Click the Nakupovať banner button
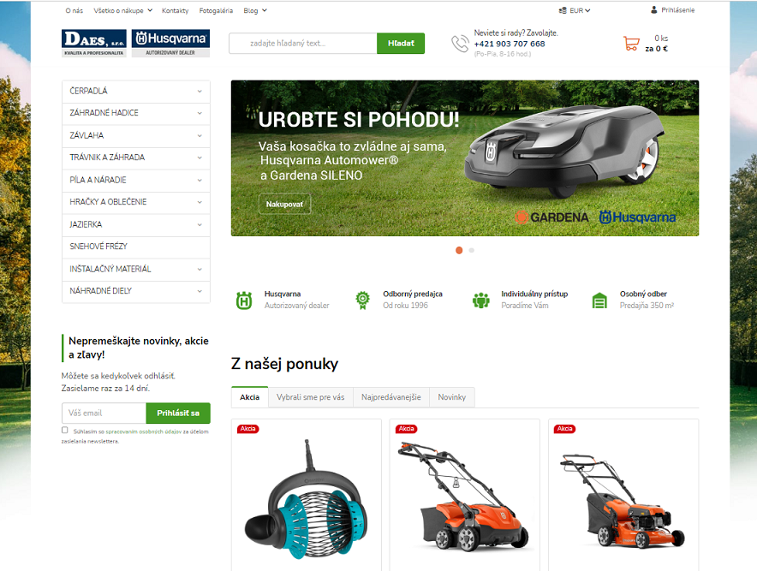 click(285, 204)
